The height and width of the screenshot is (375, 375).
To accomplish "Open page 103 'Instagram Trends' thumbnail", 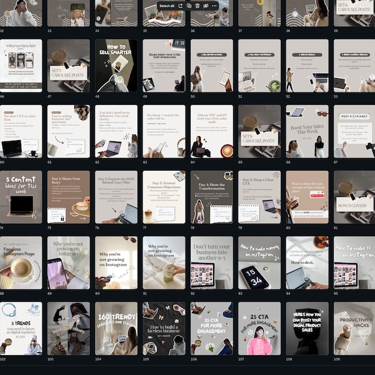I will pos(69,328).
